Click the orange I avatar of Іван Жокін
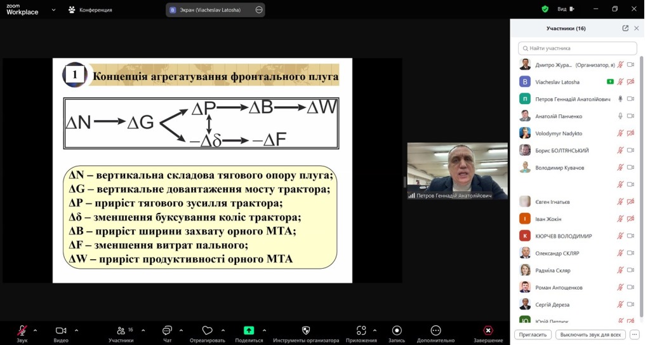 [x=525, y=219]
